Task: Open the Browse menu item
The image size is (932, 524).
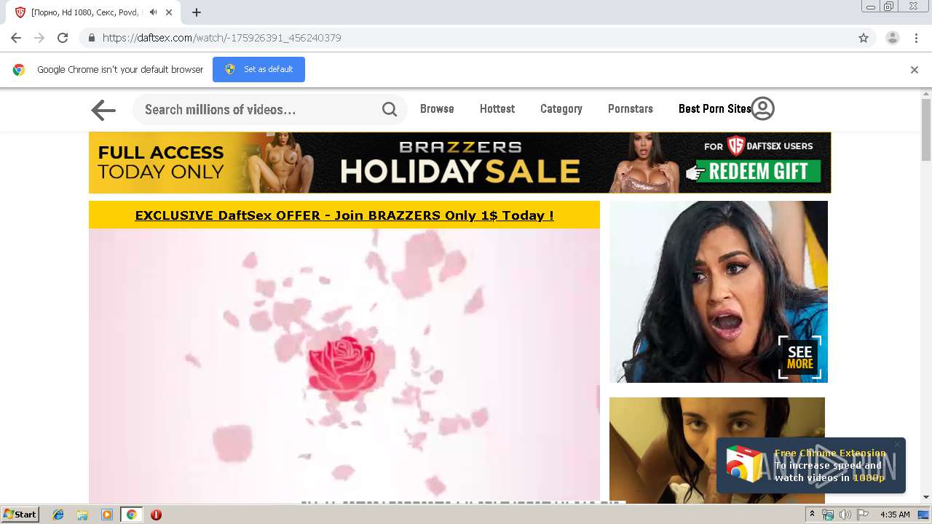Action: click(437, 108)
